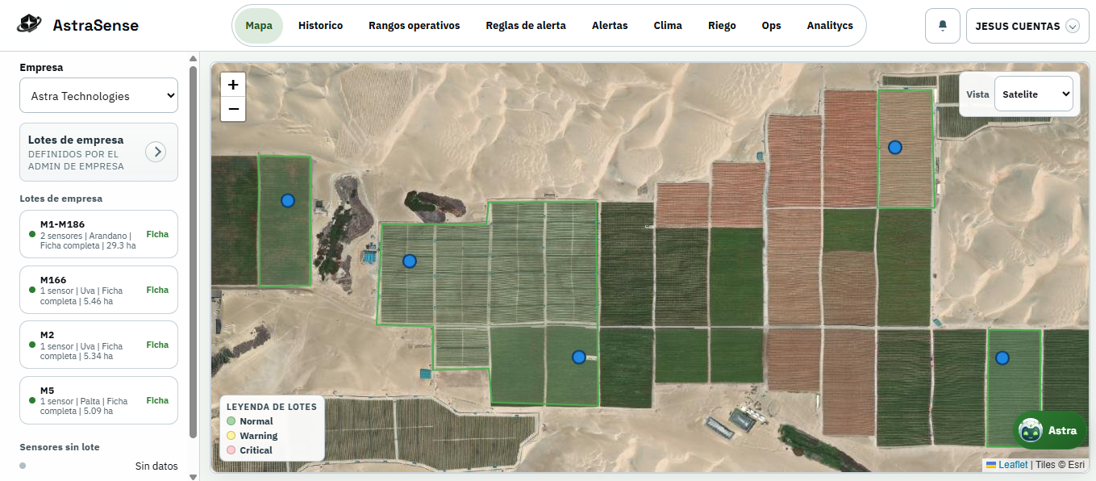Viewport: 1096px width, 481px height.
Task: Open the Riego tab
Action: tap(722, 25)
